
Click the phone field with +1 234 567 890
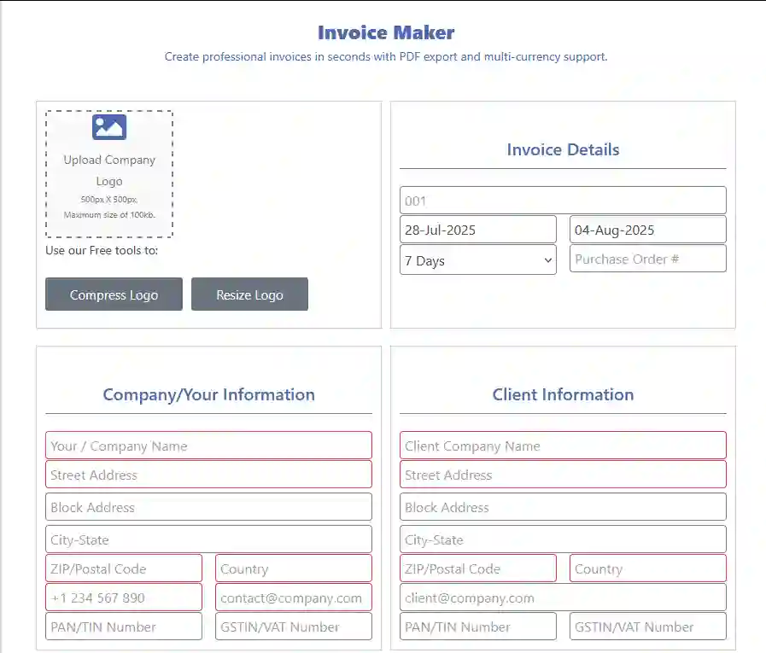124,597
